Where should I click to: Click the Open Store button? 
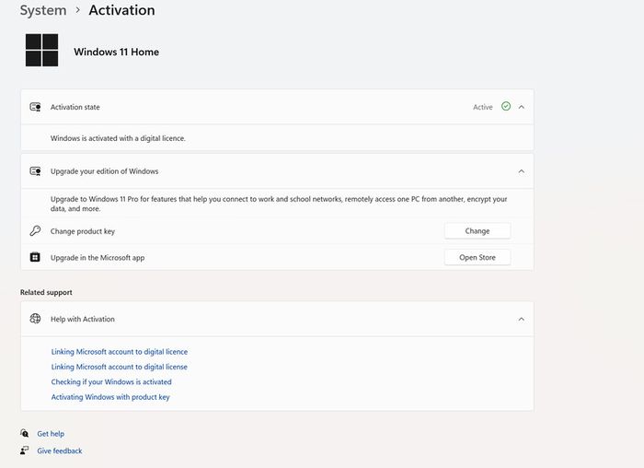(477, 257)
